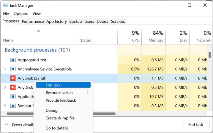Click the Antimalware Service Executable icon

tap(13, 69)
